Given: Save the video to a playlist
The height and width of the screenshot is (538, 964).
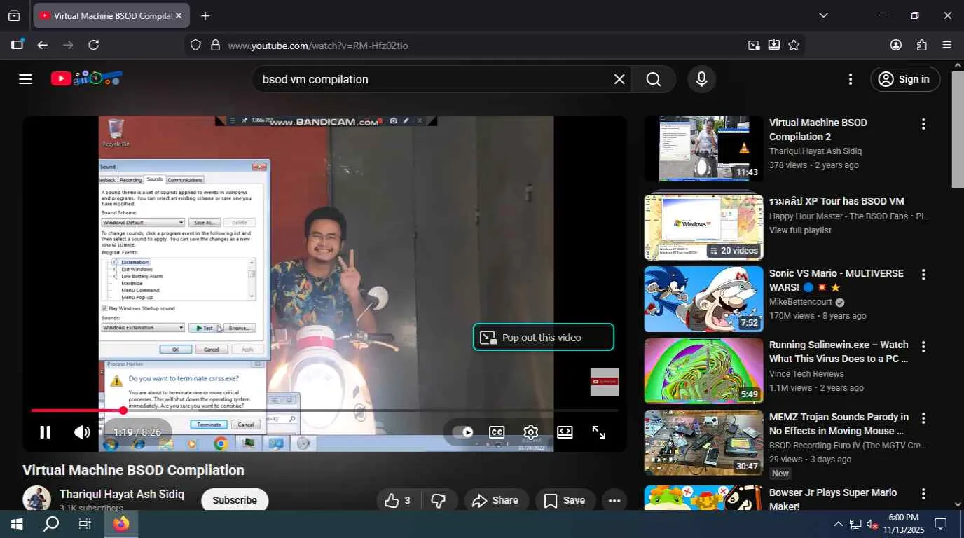Looking at the screenshot, I should 565,500.
